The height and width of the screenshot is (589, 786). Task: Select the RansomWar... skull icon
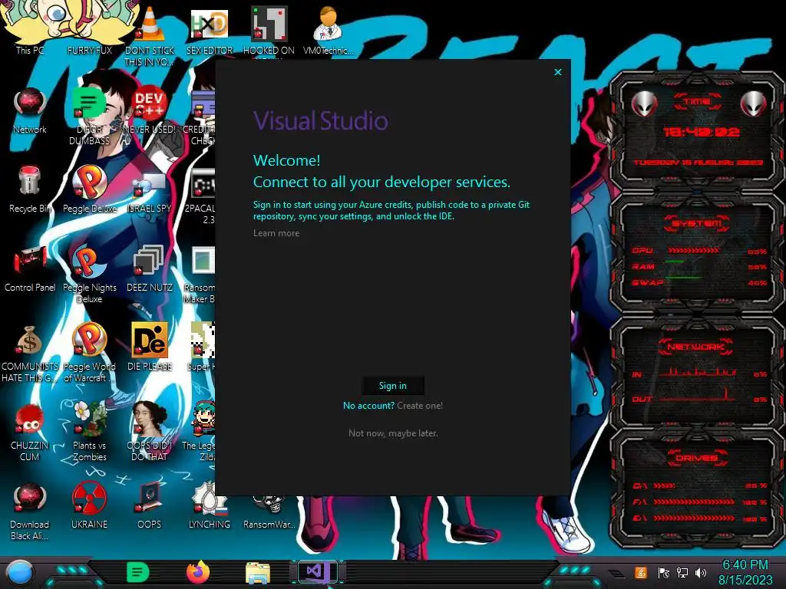click(x=269, y=511)
